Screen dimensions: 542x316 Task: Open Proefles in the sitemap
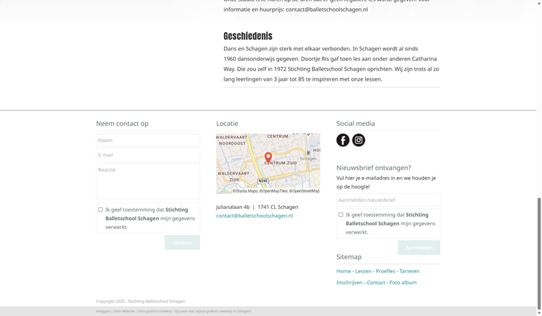click(x=385, y=271)
